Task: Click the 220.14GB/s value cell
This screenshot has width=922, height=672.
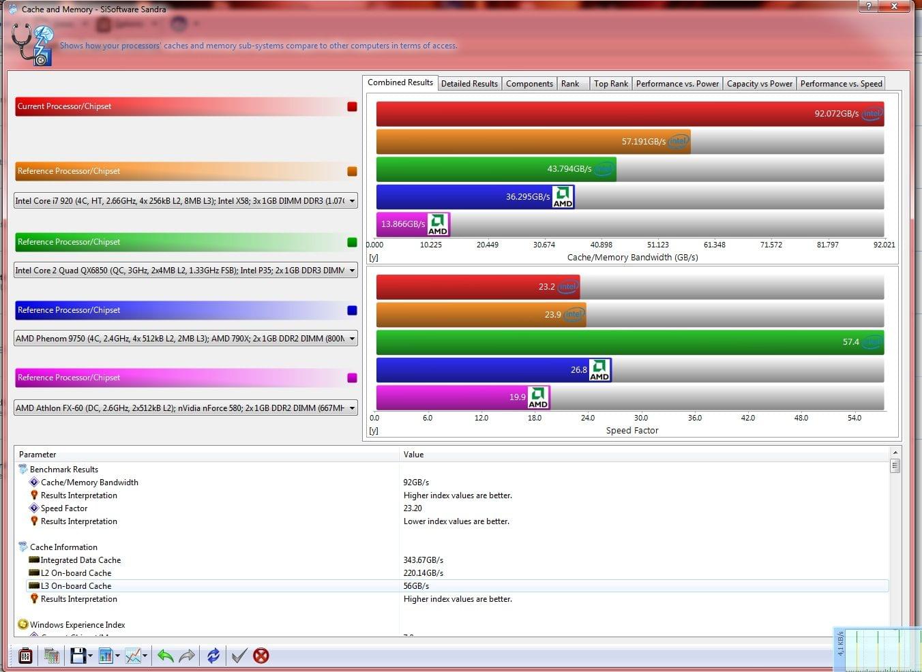Action: (423, 573)
